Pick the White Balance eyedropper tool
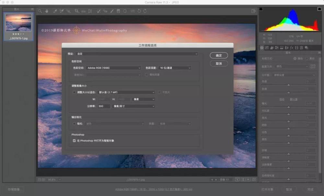This screenshot has width=324, height=196. click(x=55, y=11)
